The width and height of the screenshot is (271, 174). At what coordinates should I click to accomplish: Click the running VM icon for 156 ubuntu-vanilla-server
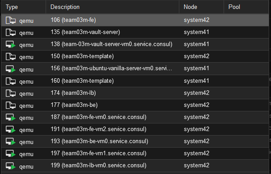click(x=11, y=69)
